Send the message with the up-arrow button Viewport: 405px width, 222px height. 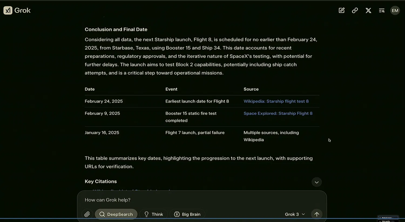[317, 214]
